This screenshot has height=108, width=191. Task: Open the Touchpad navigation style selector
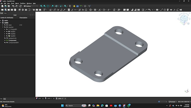(x=173, y=102)
